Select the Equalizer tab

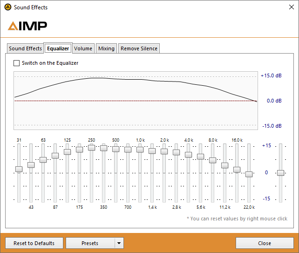coord(58,48)
